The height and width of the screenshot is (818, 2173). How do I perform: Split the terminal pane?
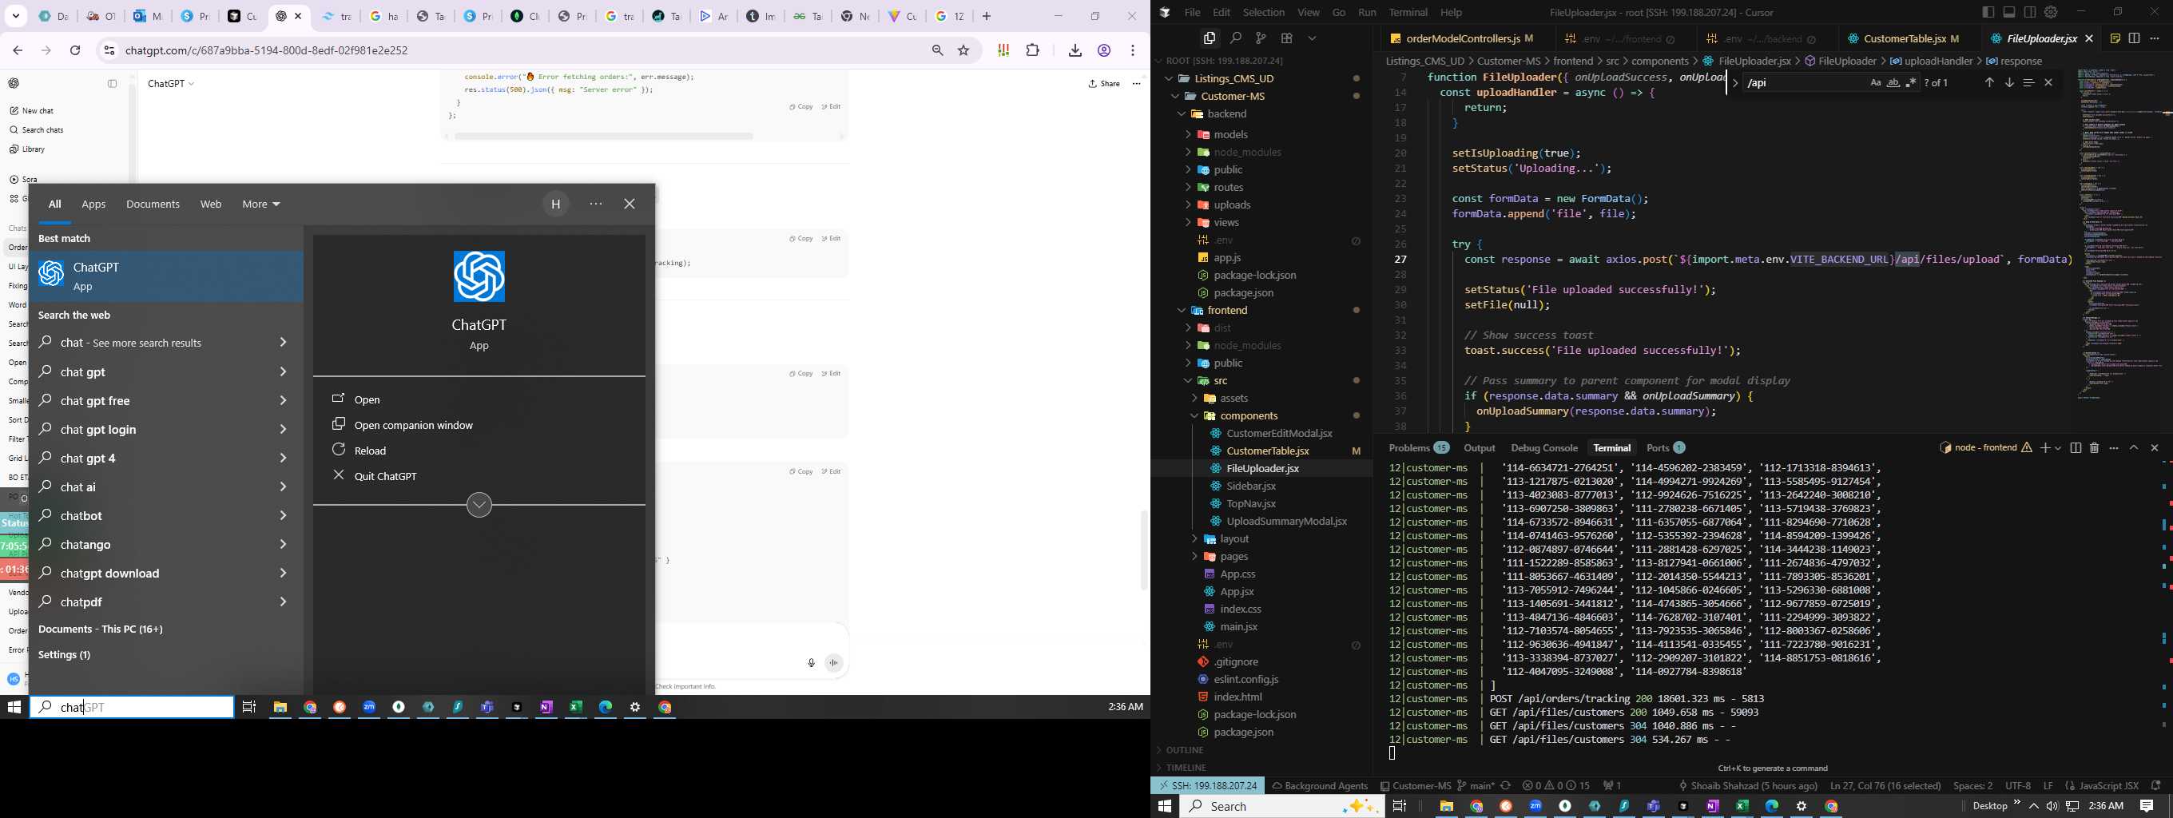point(2076,448)
